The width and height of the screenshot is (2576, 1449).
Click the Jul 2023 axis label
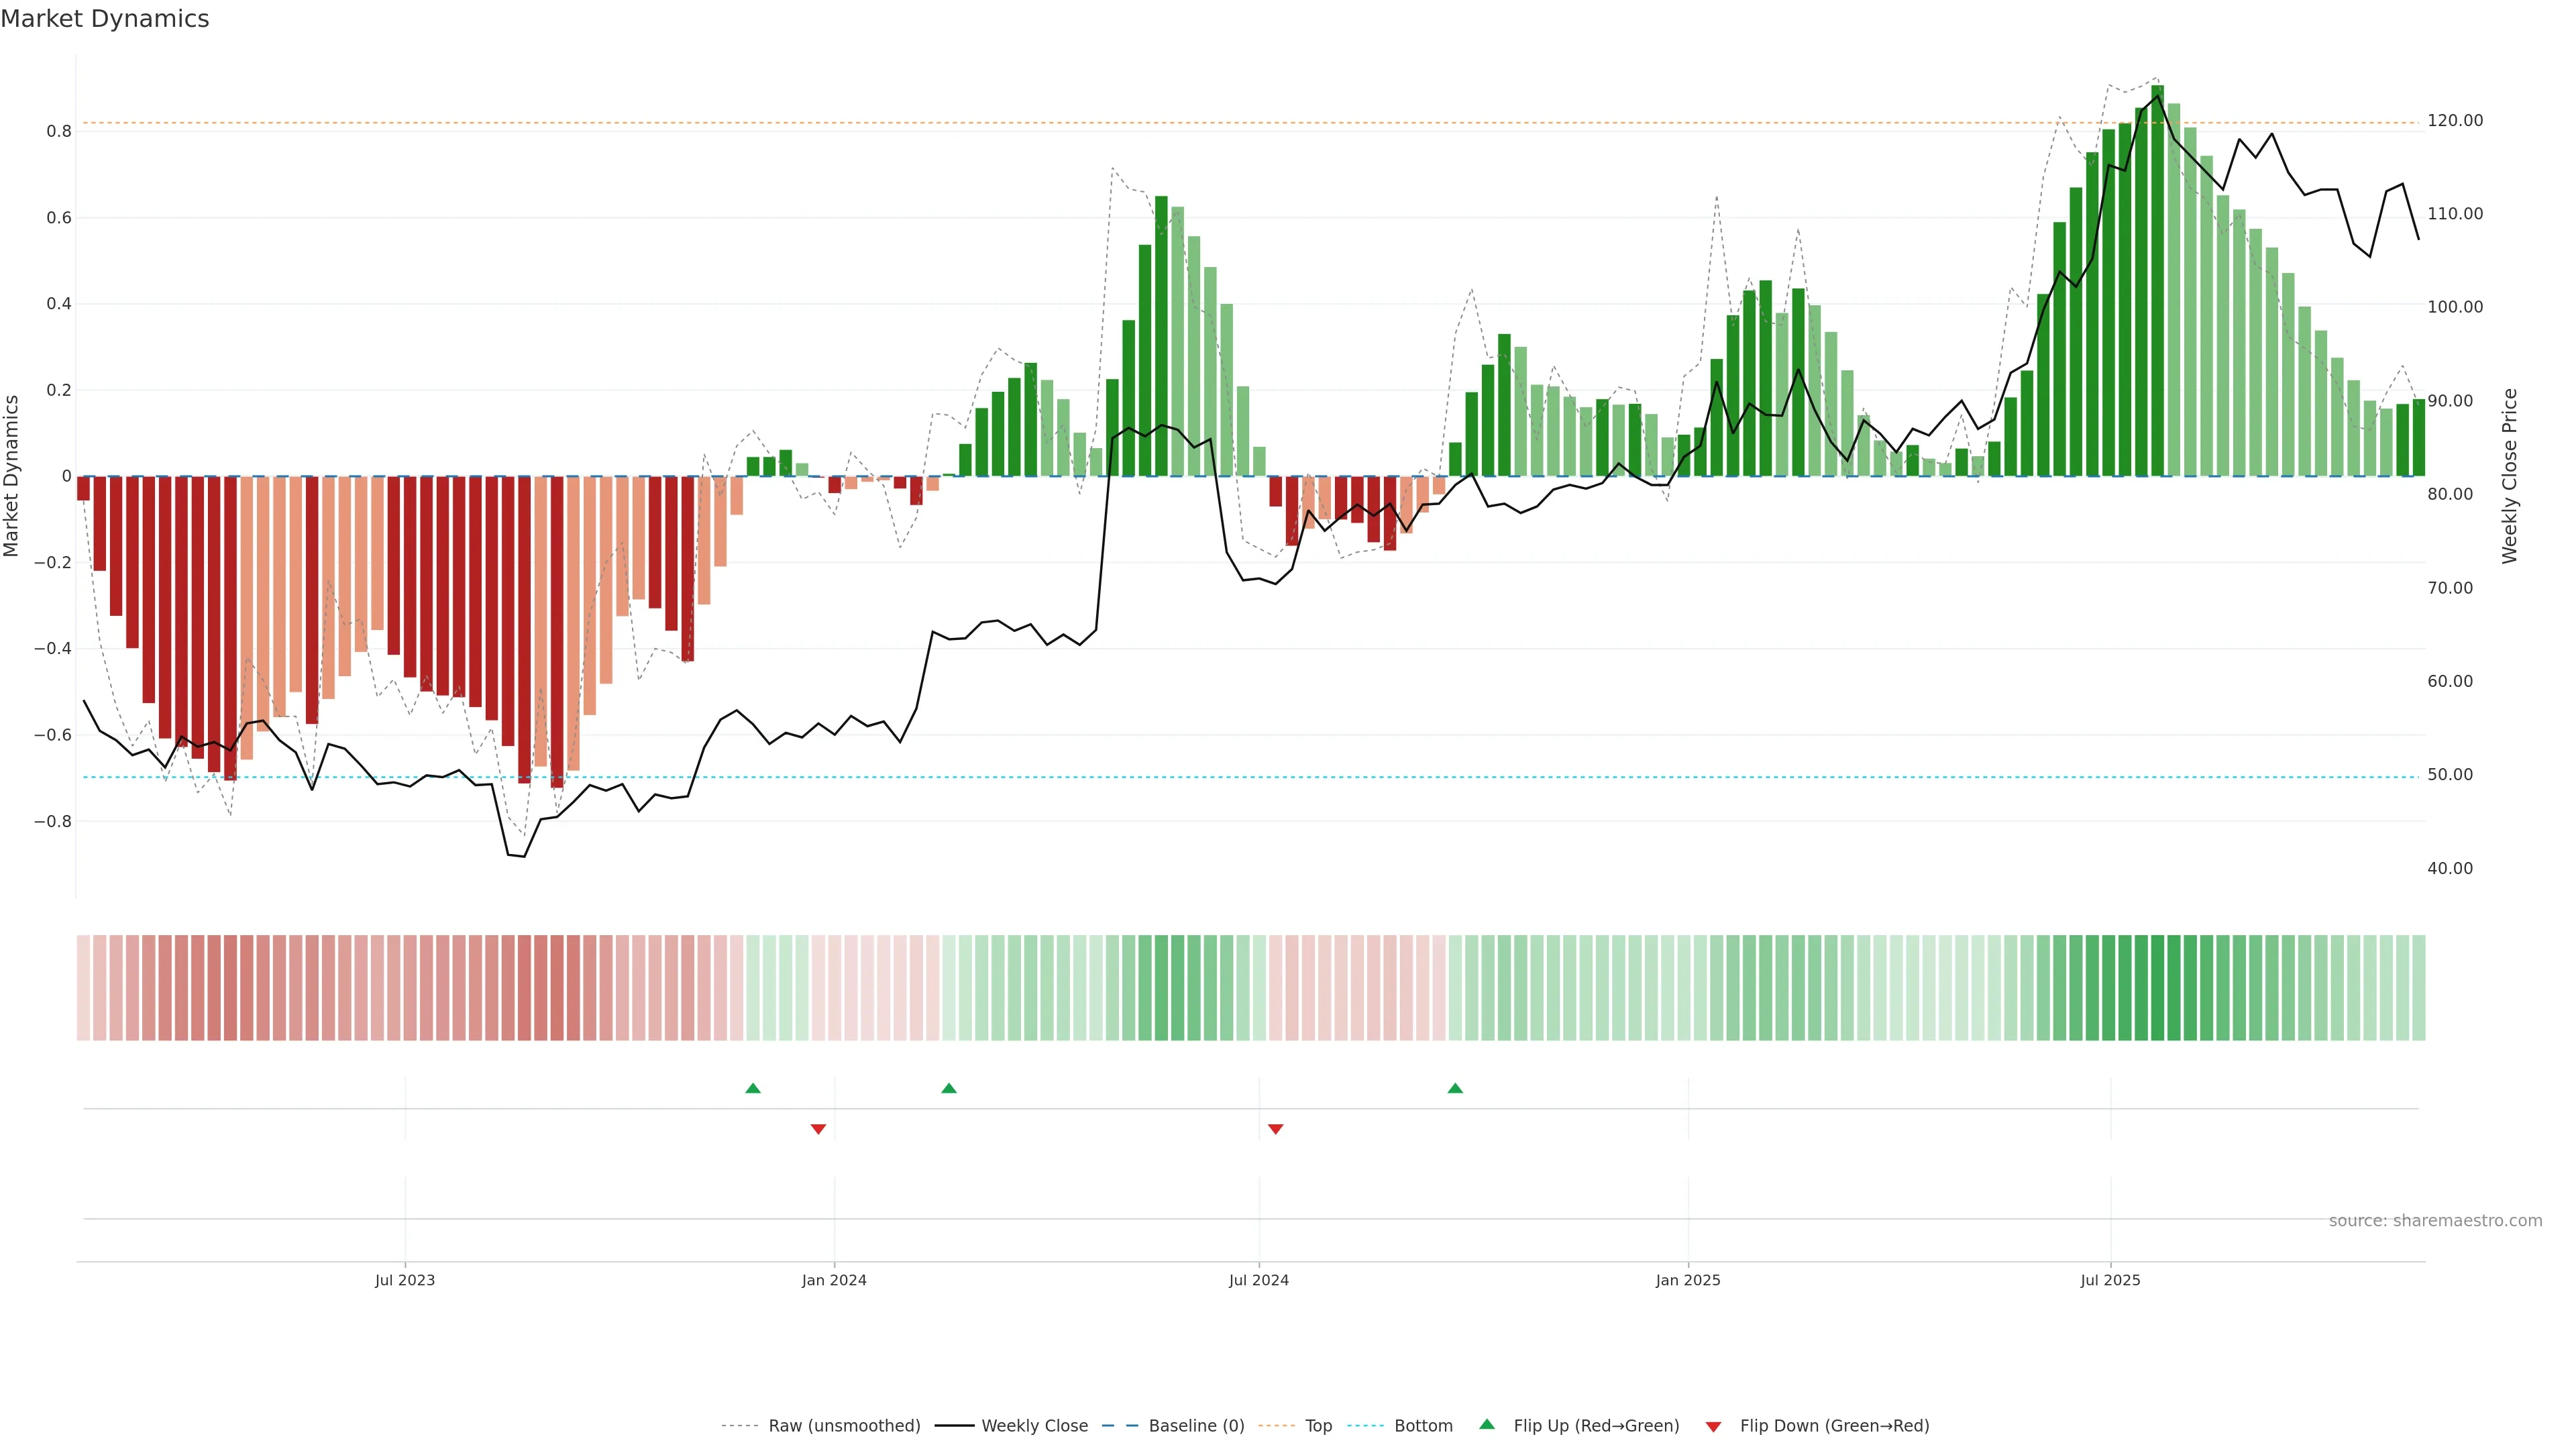[405, 1280]
